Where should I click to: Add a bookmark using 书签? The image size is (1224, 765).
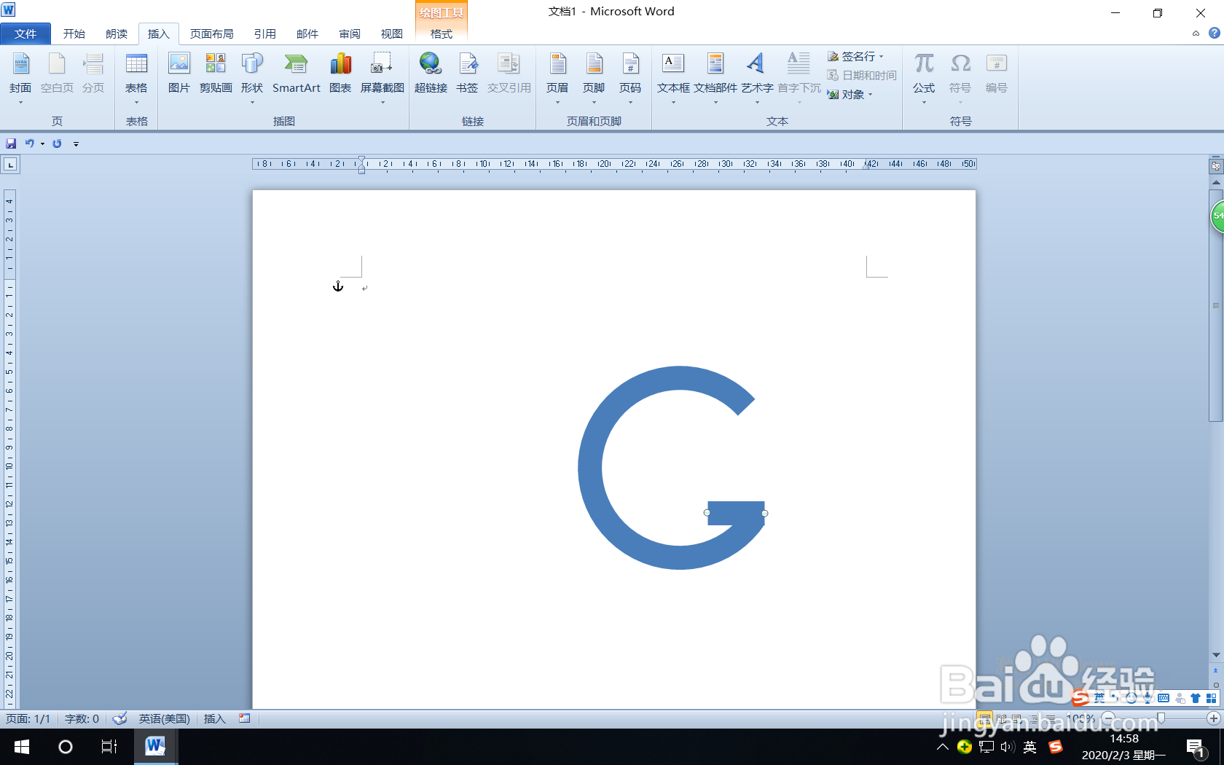click(x=467, y=73)
